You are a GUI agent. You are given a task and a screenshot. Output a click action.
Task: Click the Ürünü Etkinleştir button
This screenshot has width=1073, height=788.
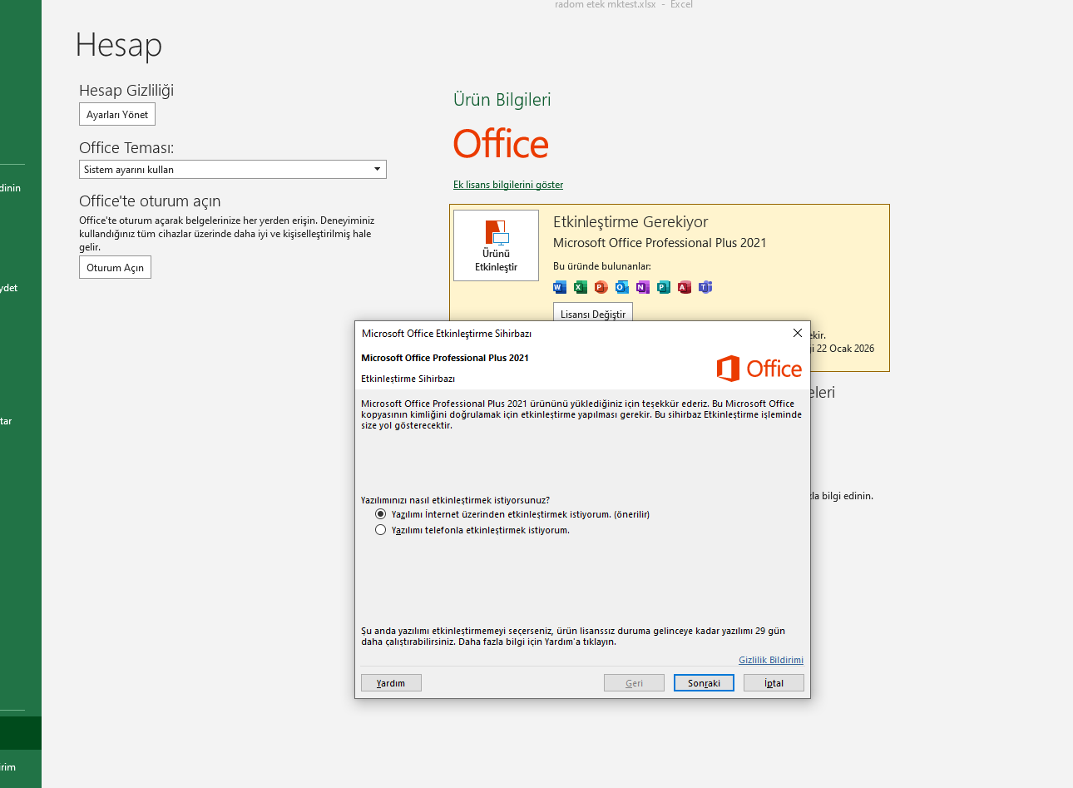coord(496,245)
